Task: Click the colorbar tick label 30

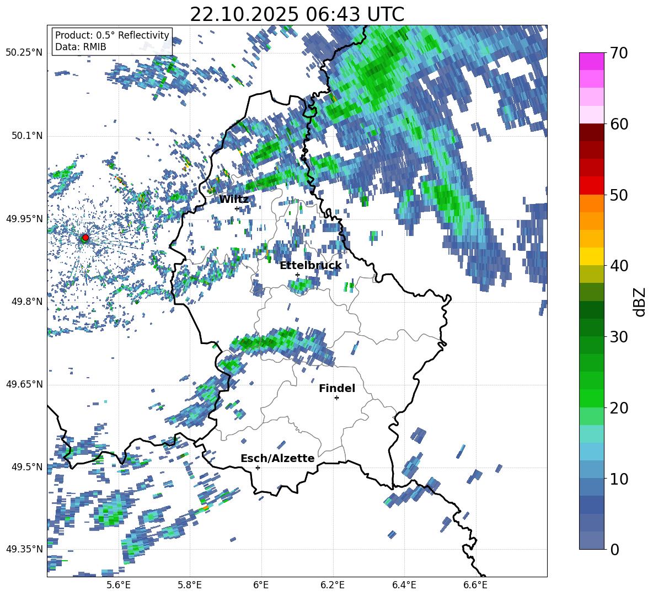Action: pos(619,337)
